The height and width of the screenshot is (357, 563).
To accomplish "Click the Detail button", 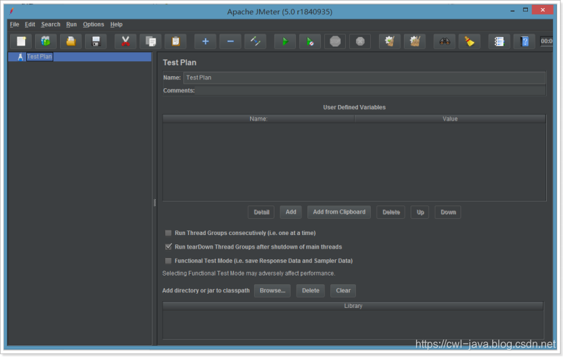I will [261, 212].
